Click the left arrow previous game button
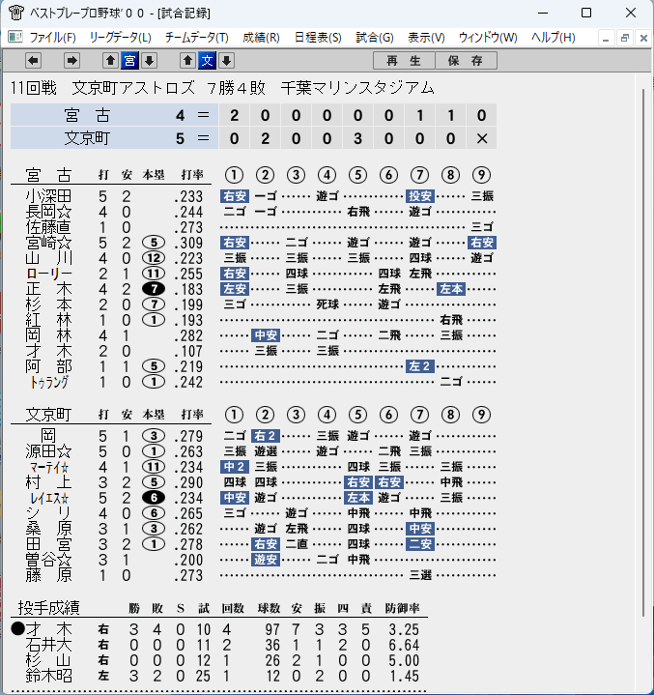654x695 pixels. pyautogui.click(x=33, y=60)
